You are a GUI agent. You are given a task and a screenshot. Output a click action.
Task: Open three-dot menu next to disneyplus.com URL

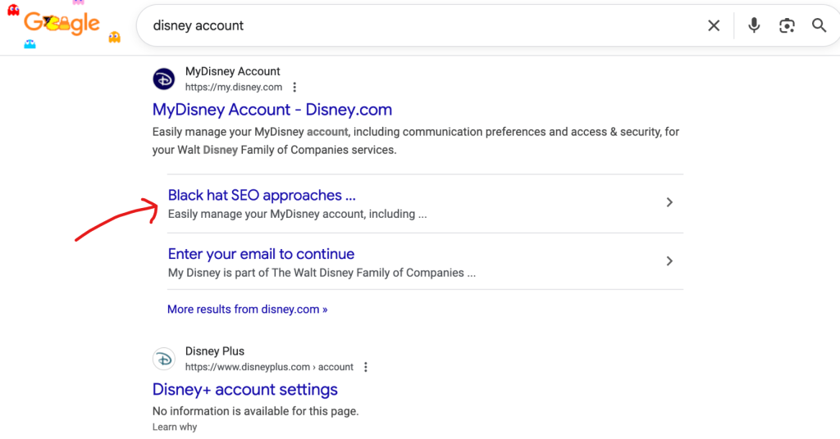(366, 367)
